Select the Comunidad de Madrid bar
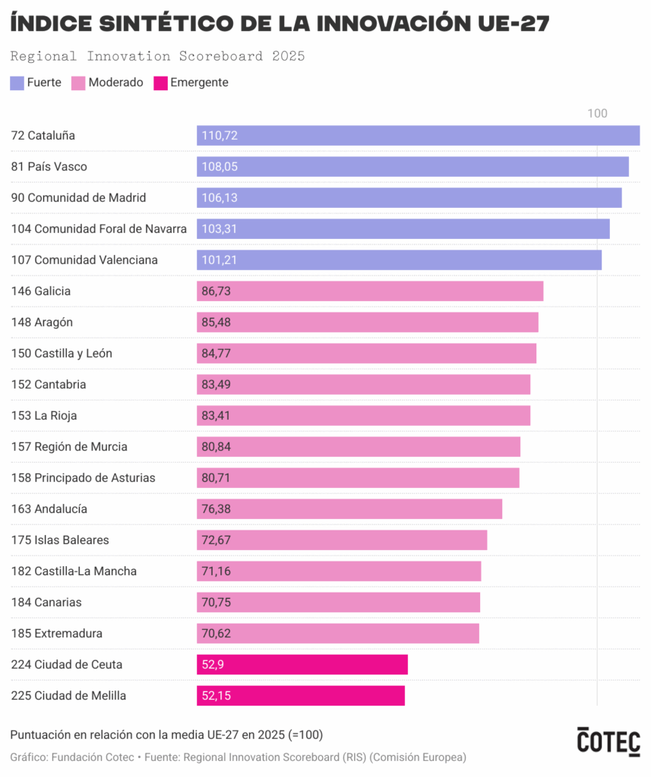This screenshot has width=651, height=777. coord(409,198)
